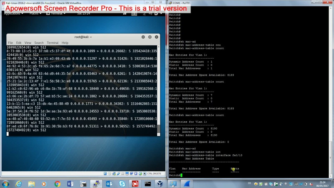Switch to VirtualBox via taskbar cube icon
Viewport: 334px width, 188px height.
point(160,184)
